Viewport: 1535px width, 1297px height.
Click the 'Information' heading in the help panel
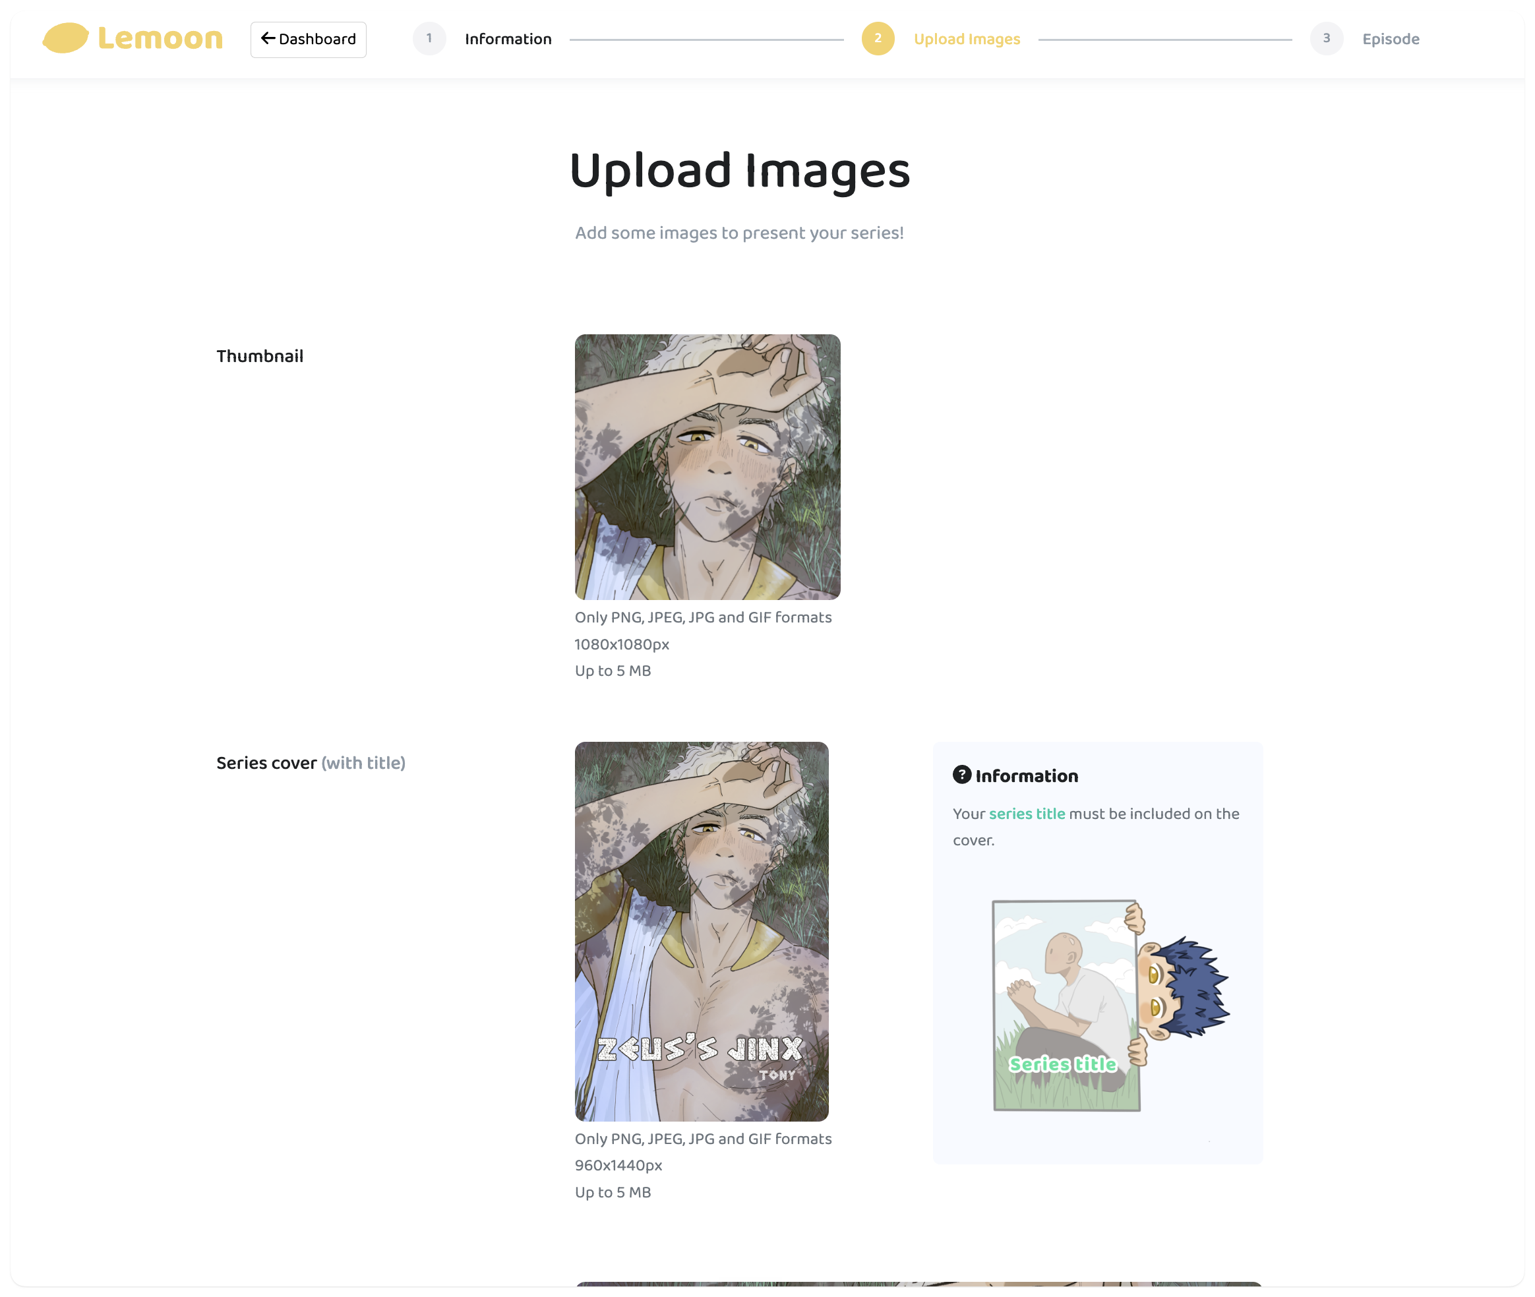(1026, 775)
